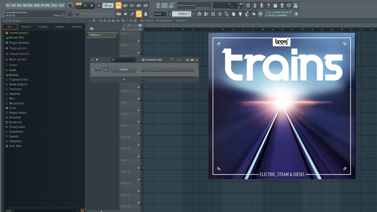
Task: Switch to the LIBRARY browser tab
Action: coord(60,27)
